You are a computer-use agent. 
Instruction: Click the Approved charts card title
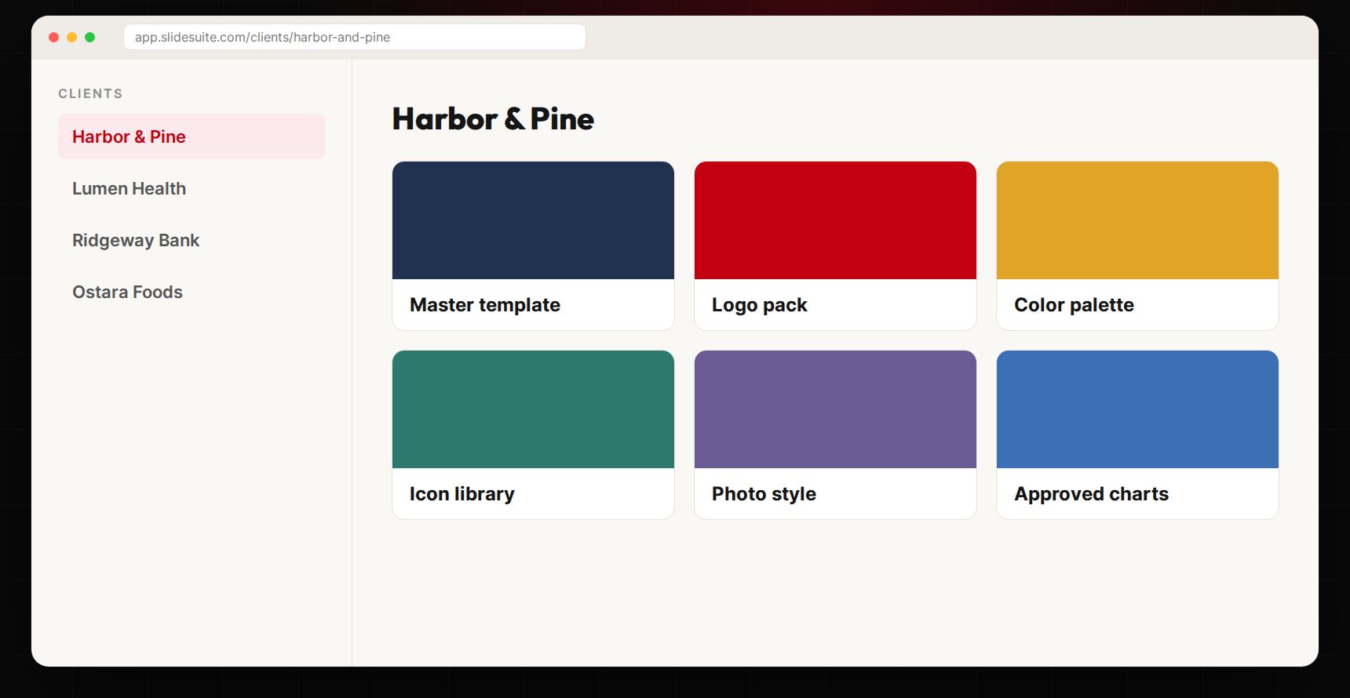coord(1091,494)
